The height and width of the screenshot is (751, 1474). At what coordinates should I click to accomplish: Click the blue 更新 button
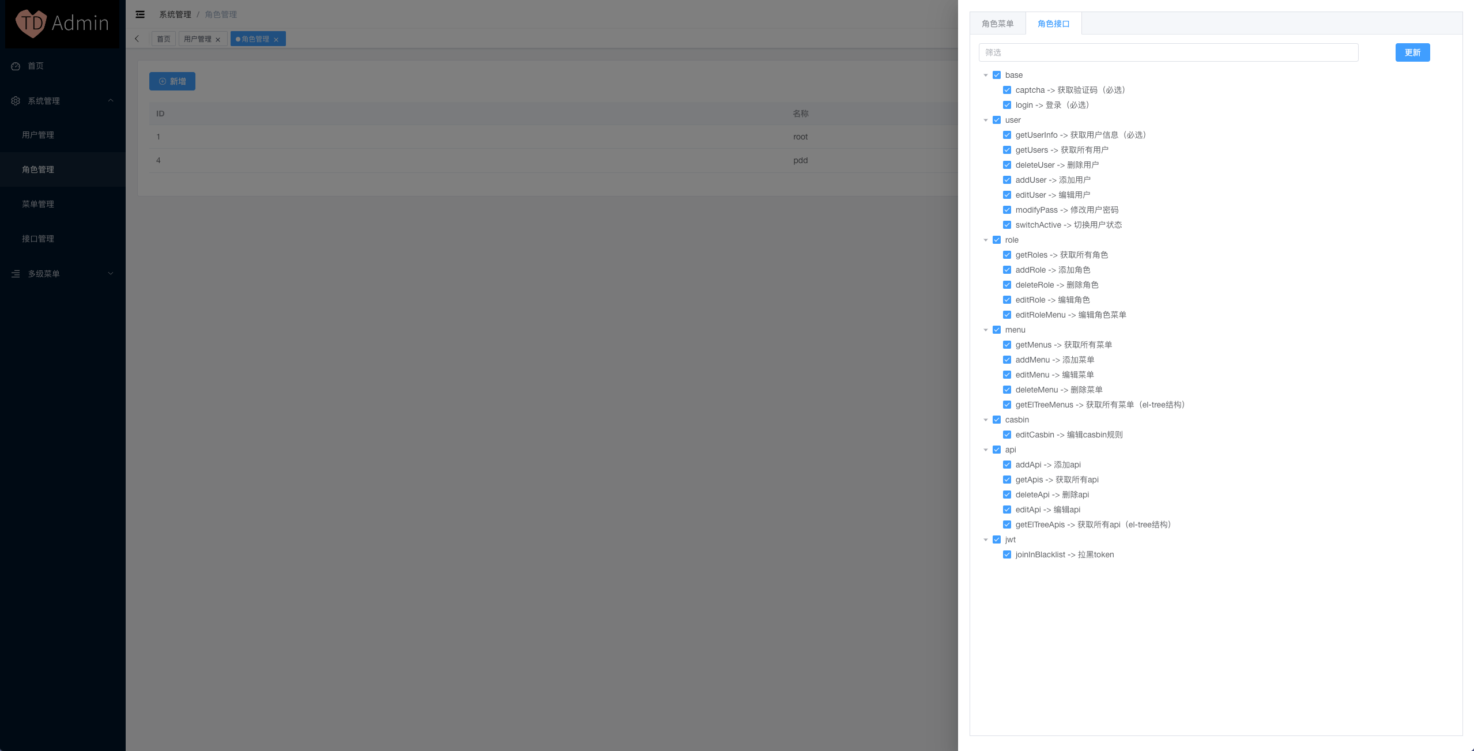pos(1412,52)
